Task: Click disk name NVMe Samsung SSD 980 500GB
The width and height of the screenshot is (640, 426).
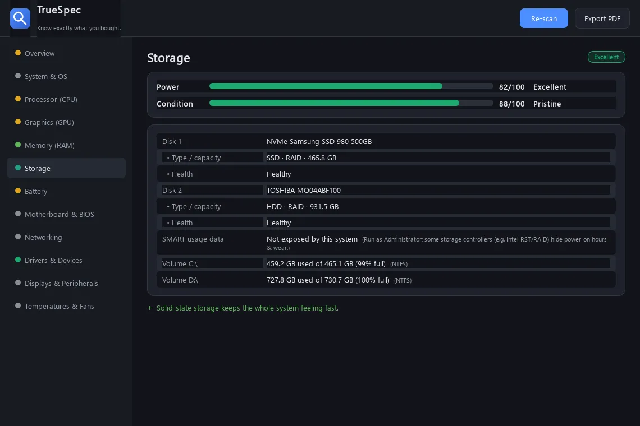Action: click(319, 141)
